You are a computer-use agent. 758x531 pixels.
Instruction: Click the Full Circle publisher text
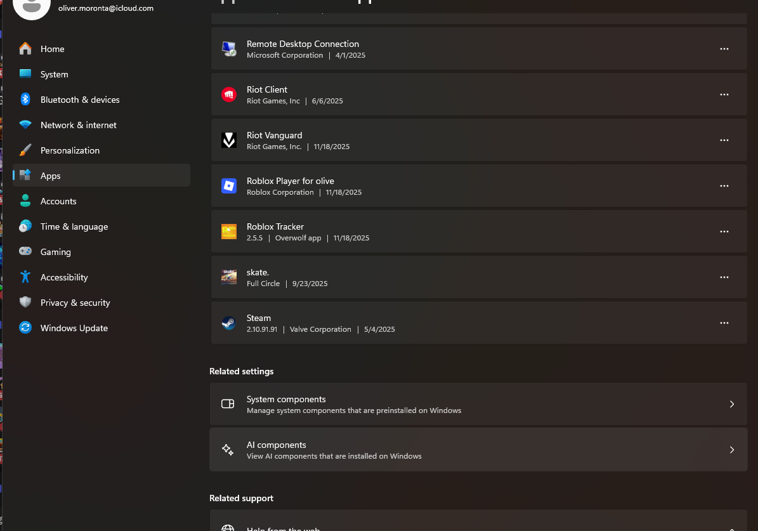pos(263,284)
